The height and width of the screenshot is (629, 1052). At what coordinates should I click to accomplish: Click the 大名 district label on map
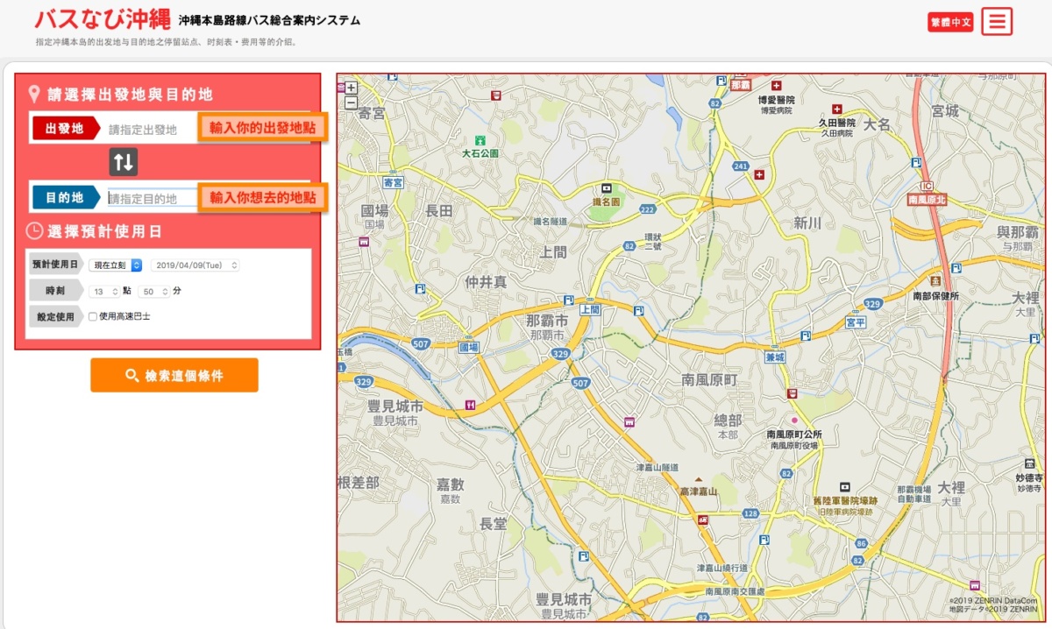(877, 125)
